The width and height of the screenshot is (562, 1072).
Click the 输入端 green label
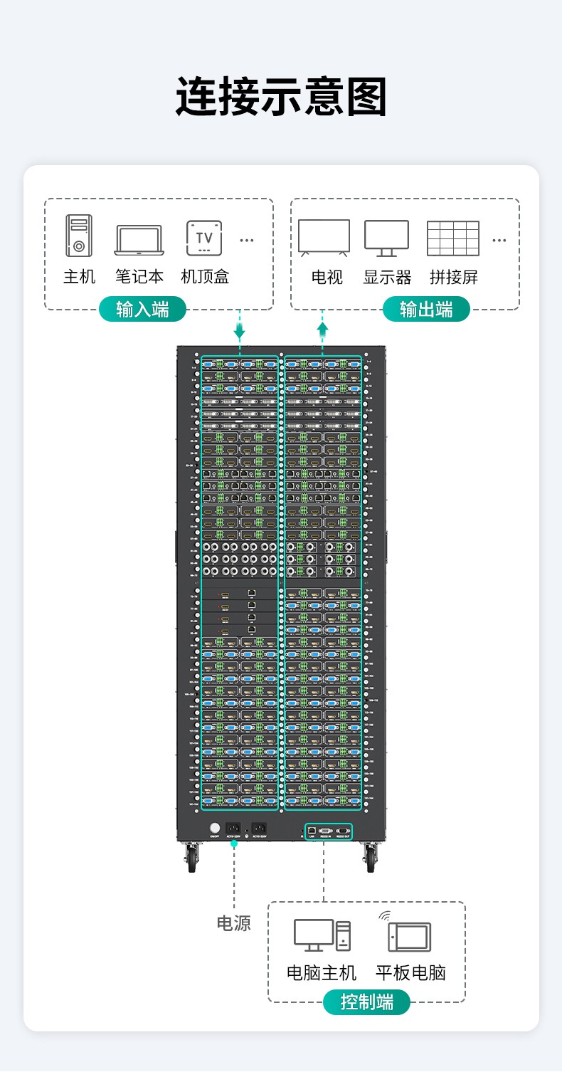click(x=142, y=310)
